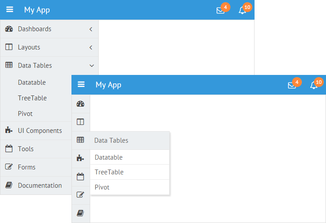Expand the Layouts chevron arrow
This screenshot has width=326, height=223.
[91, 47]
